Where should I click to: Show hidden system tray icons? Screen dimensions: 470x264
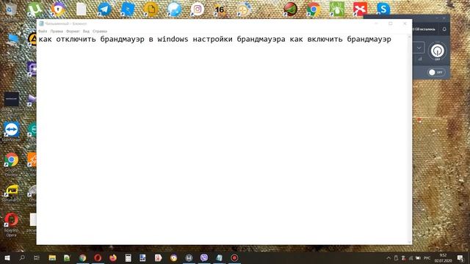pyautogui.click(x=388, y=257)
